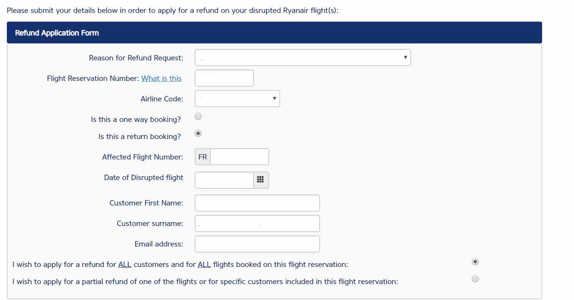Click the Reason for Refund Request label
The width and height of the screenshot is (574, 300).
[136, 58]
